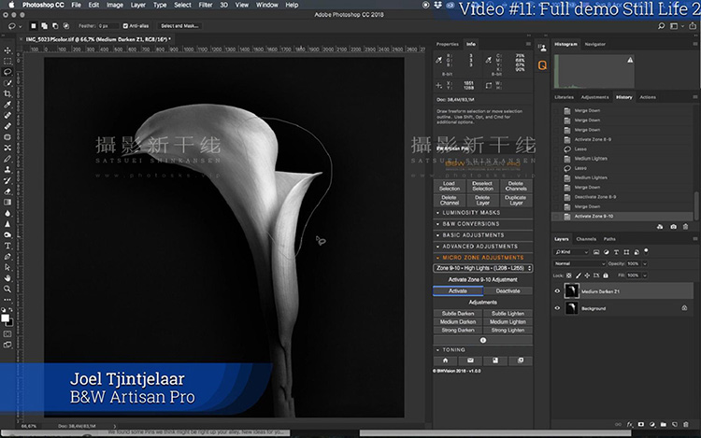This screenshot has height=438, width=701.
Task: Toggle Quick Mask mode icon
Action: pos(7,334)
